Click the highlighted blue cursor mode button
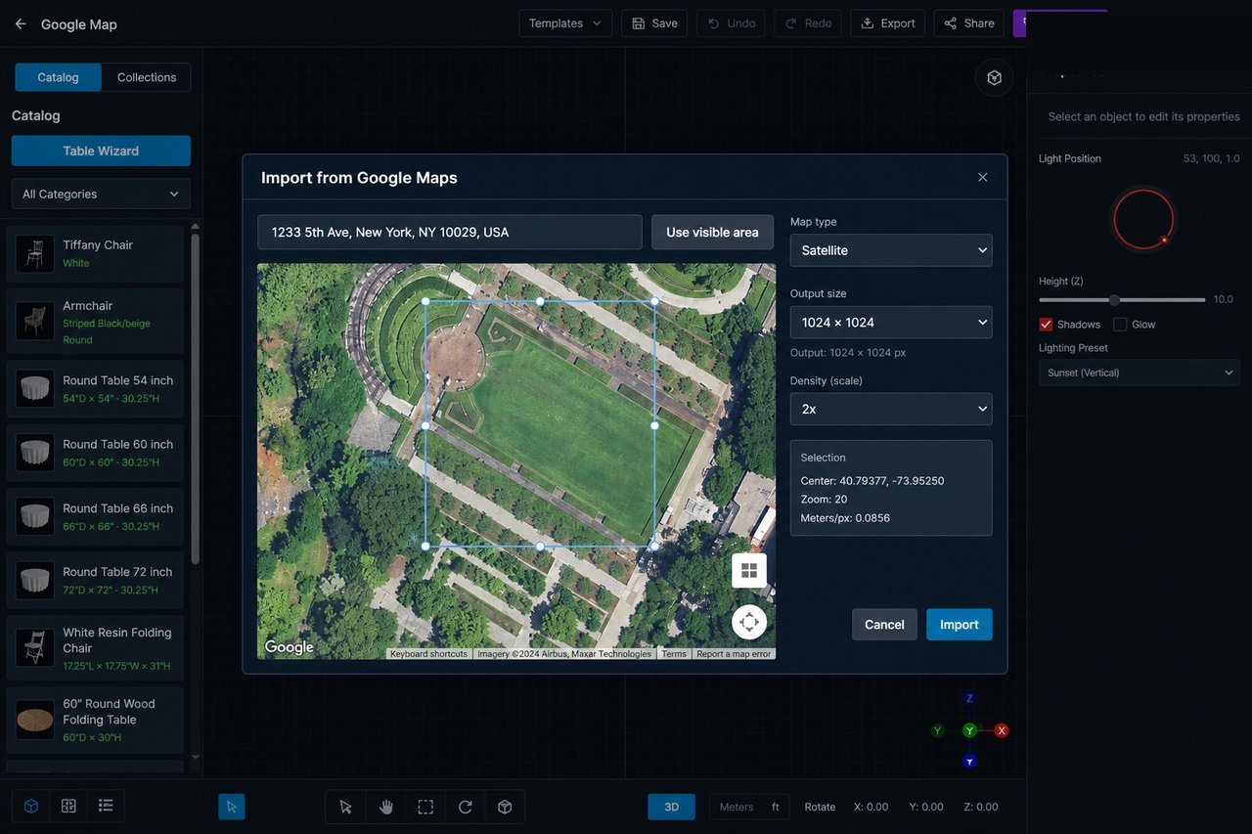Screen dimensions: 1252x834 (232, 807)
